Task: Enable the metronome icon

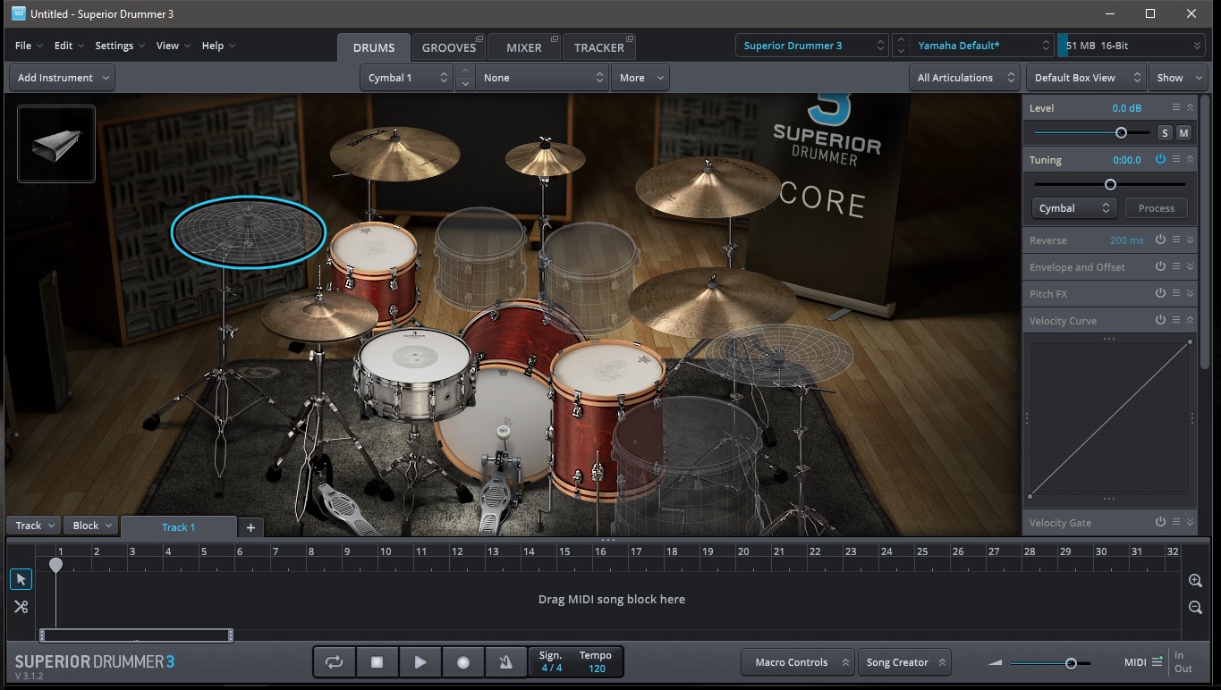Action: 505,662
